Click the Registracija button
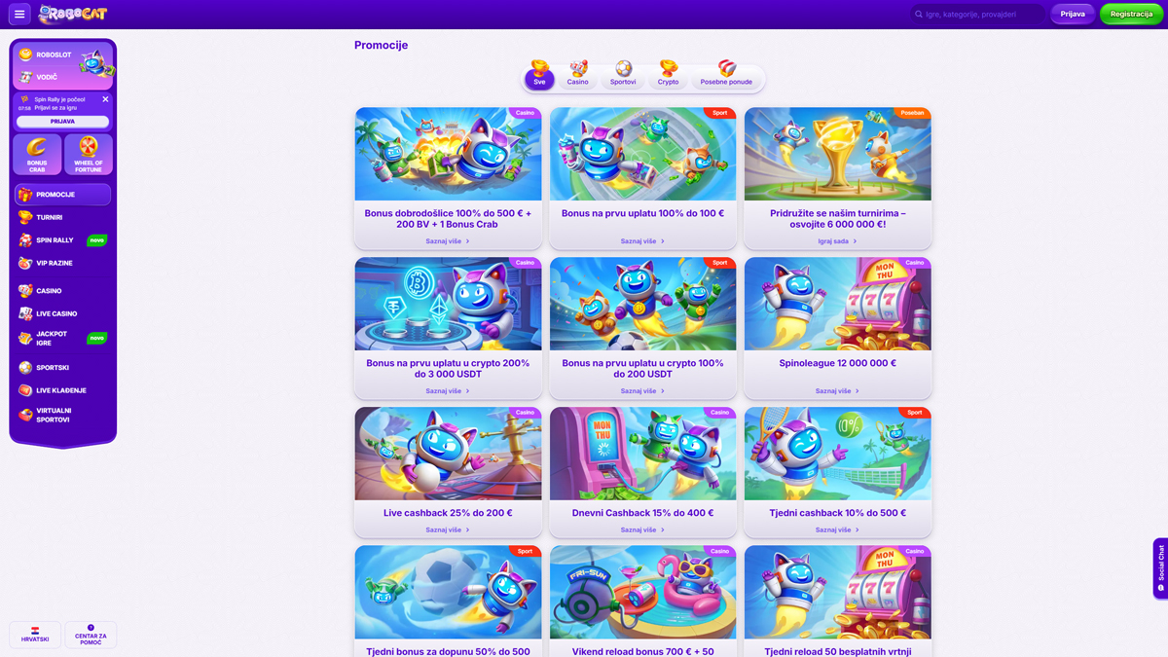The height and width of the screenshot is (657, 1168). click(x=1131, y=15)
